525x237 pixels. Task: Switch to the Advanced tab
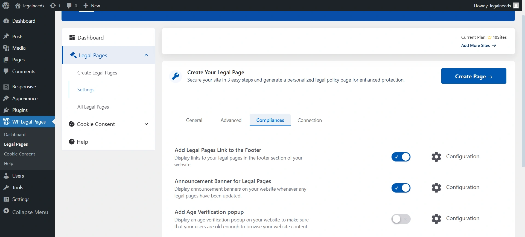point(231,120)
